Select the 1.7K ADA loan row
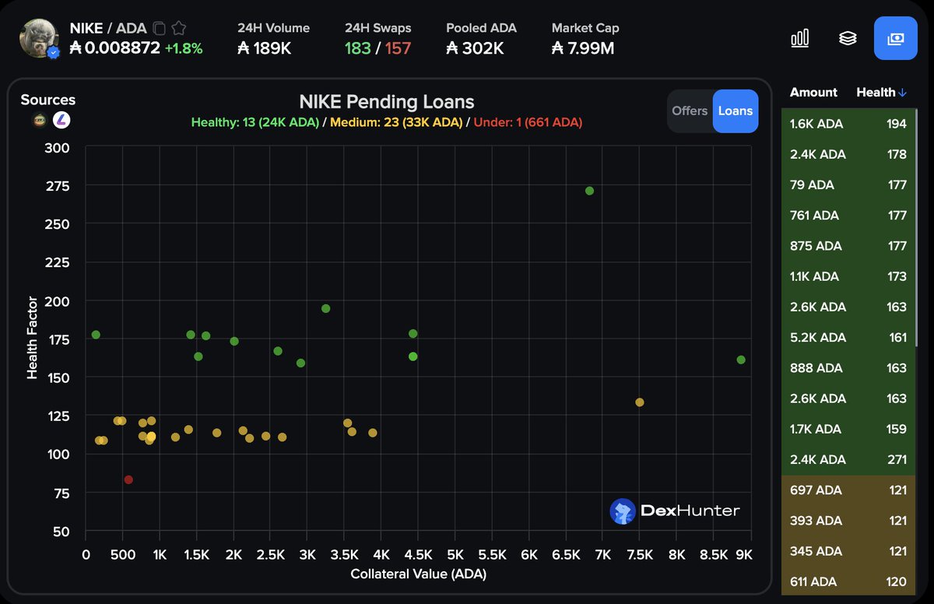 point(848,429)
